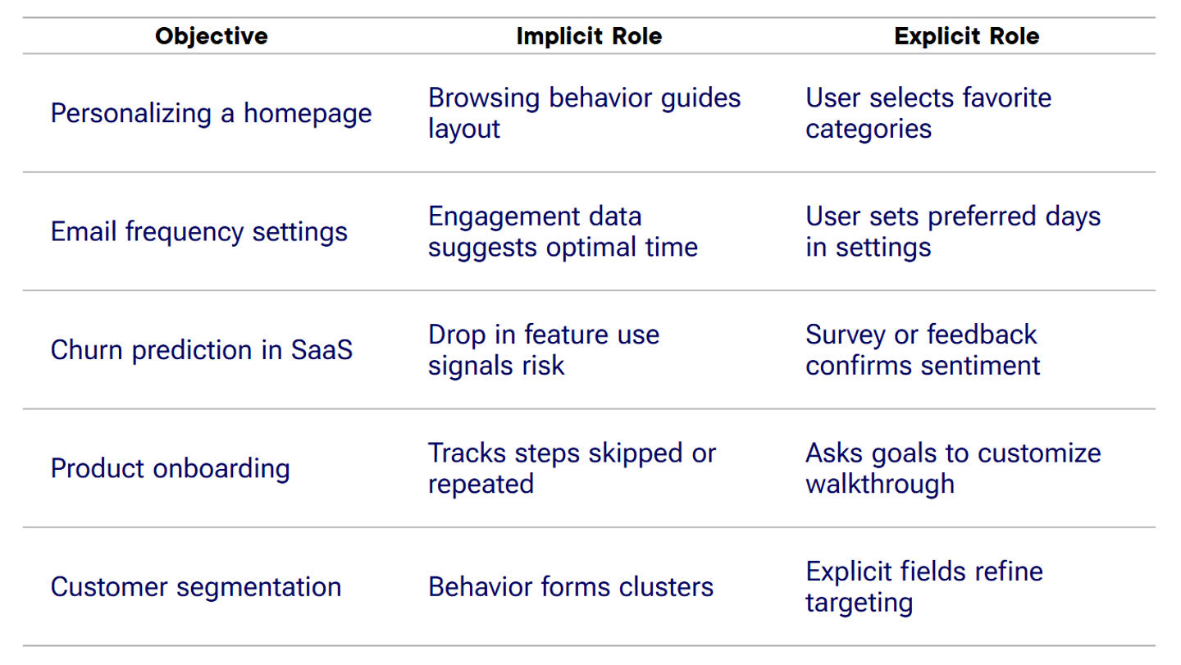The image size is (1181, 665).
Task: Select 'Tracks steps skipped or repeated' cell
Action: point(572,468)
